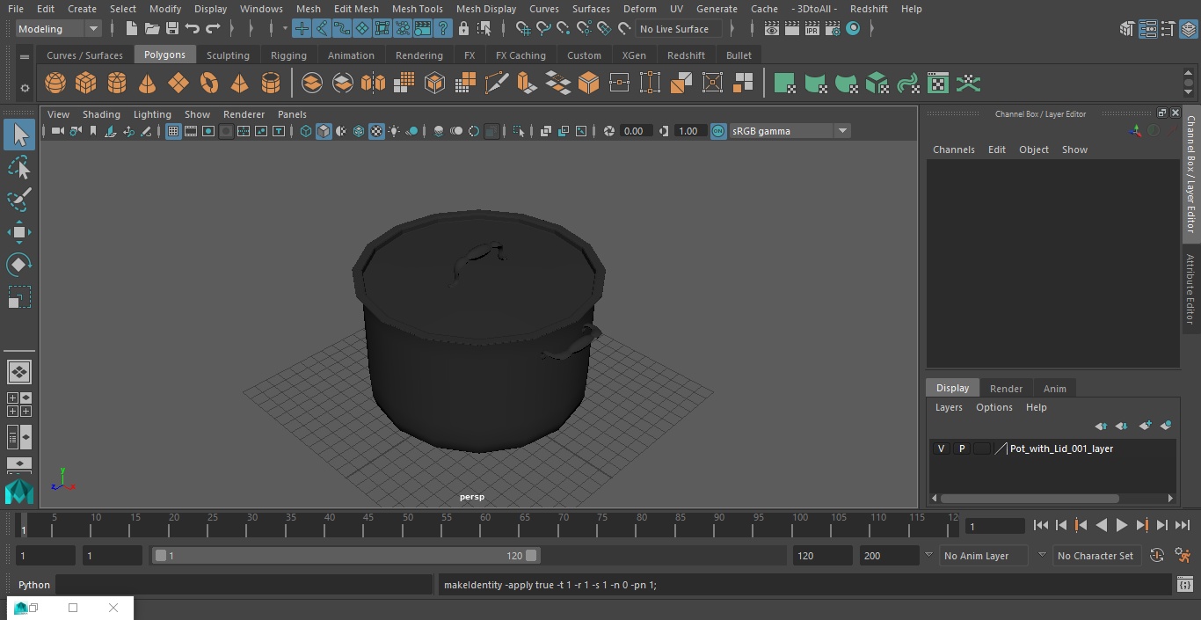Viewport: 1201px width, 620px height.
Task: Open the viewport Shading menu
Action: [101, 114]
